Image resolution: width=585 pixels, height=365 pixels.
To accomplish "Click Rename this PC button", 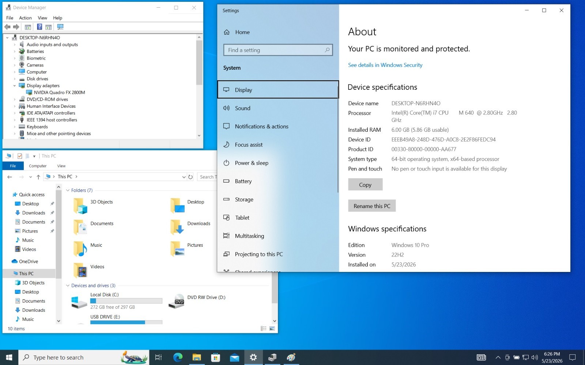I will point(372,206).
